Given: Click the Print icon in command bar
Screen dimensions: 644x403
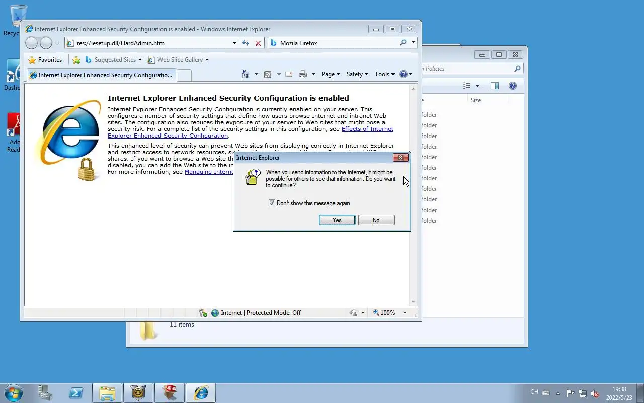Looking at the screenshot, I should pos(303,74).
